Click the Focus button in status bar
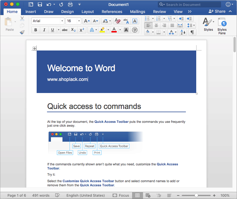 click(x=121, y=195)
